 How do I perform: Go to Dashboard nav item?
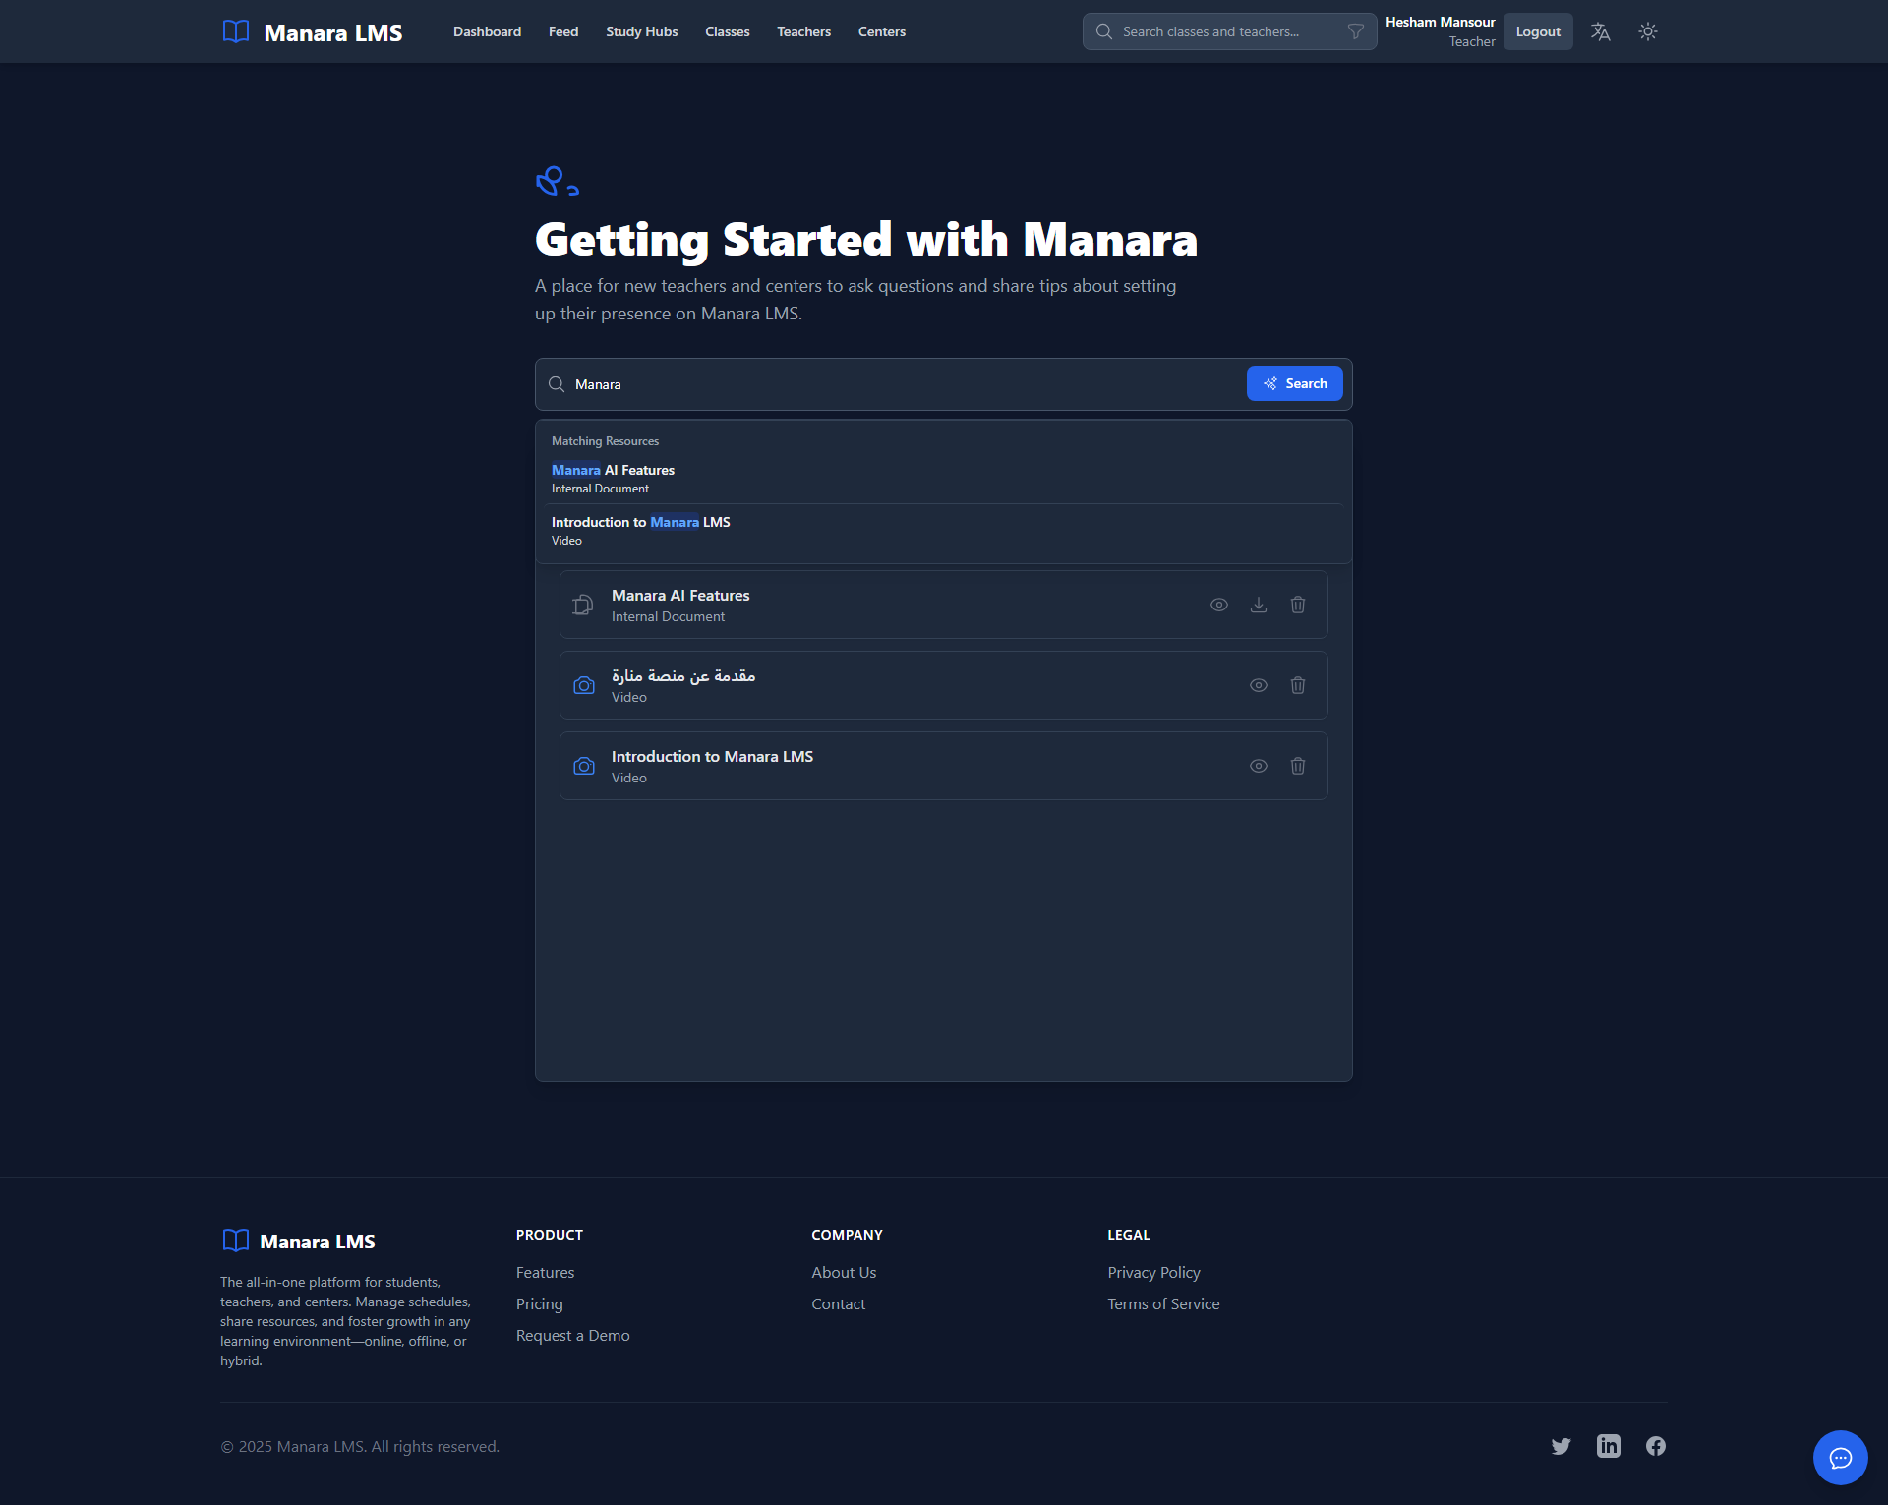pos(487,31)
